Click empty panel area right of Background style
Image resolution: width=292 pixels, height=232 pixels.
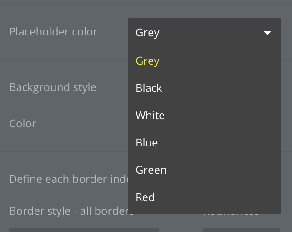[113, 87]
